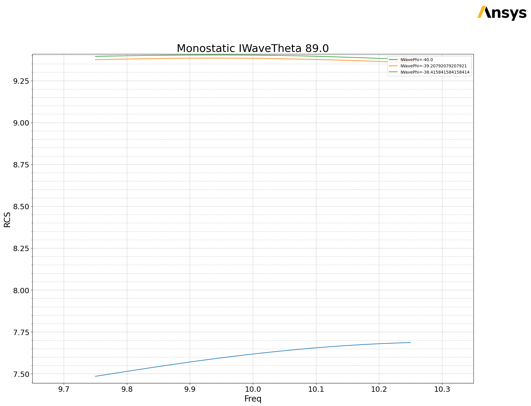The width and height of the screenshot is (531, 406).
Task: Click the 10.3 tick on Freq axis
Action: click(442, 389)
